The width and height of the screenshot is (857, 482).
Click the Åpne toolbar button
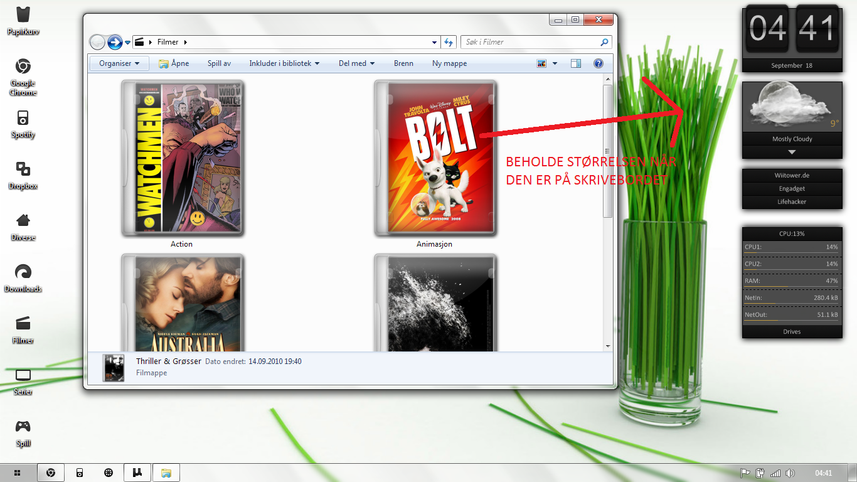coord(174,63)
